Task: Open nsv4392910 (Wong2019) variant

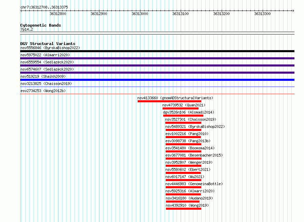Action: pyautogui.click(x=187, y=205)
